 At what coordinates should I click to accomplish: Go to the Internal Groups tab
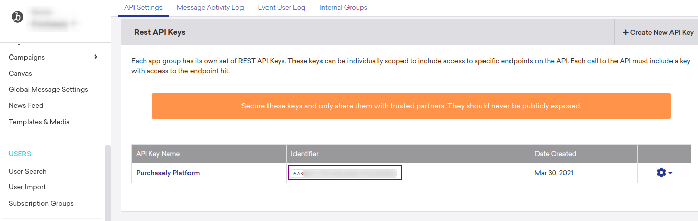tap(343, 7)
